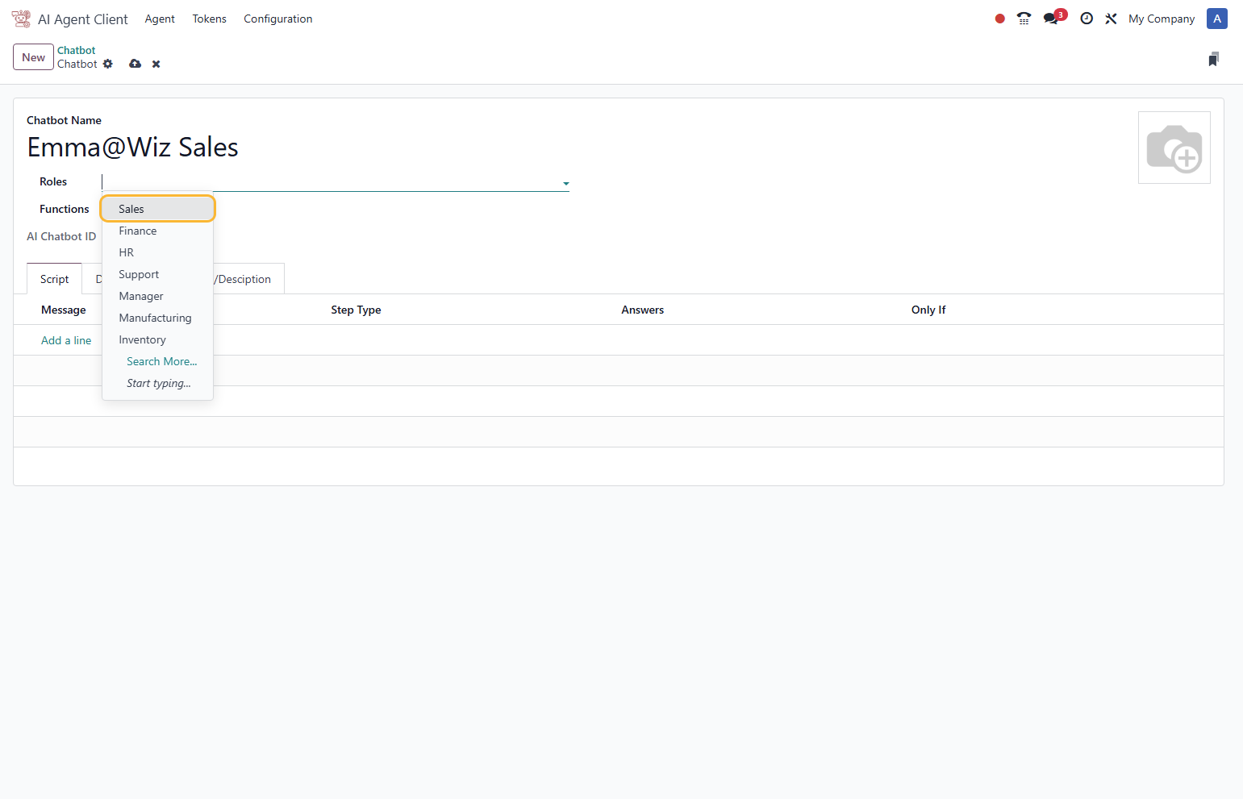The height and width of the screenshot is (799, 1243).
Task: Open the Tokens menu
Action: (209, 19)
